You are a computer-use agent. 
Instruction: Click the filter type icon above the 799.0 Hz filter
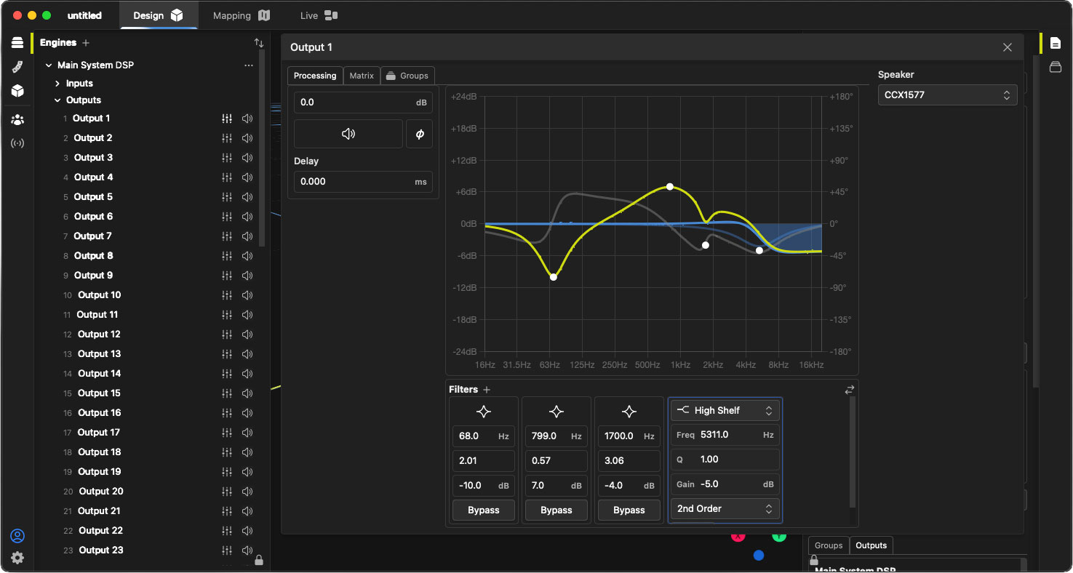pyautogui.click(x=557, y=412)
